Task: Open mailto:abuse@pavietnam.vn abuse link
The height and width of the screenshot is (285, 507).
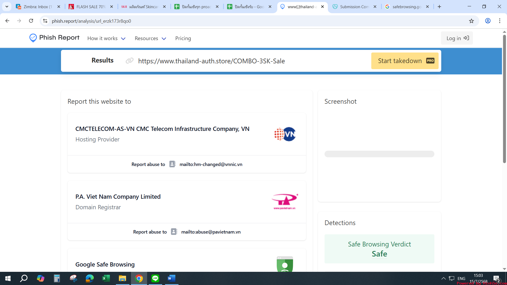Action: pyautogui.click(x=211, y=232)
